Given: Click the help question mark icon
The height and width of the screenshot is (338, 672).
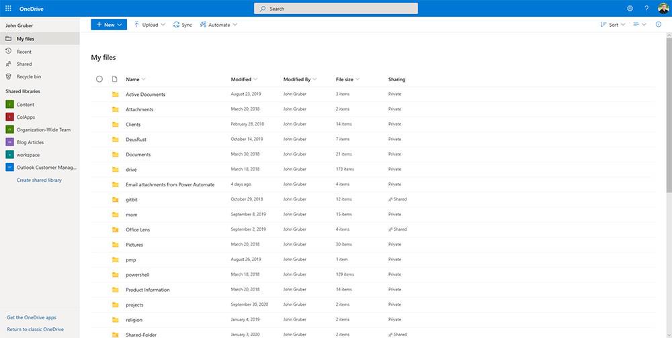Looking at the screenshot, I should pyautogui.click(x=646, y=9).
